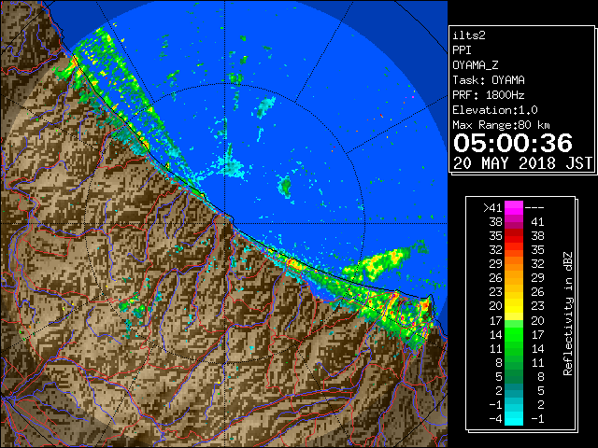Click the '>41' legend value
This screenshot has height=448, width=598.
tap(492, 207)
